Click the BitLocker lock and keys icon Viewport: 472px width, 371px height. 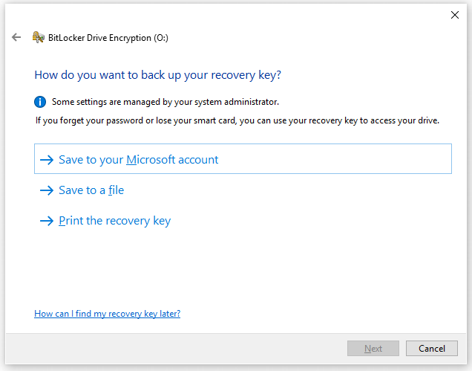[39, 37]
